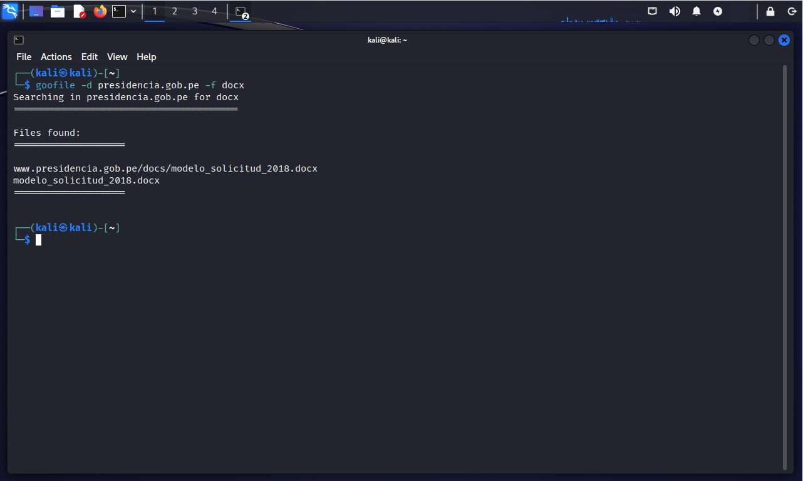803x481 pixels.
Task: Launch Firefox browser from the panel
Action: [x=100, y=11]
